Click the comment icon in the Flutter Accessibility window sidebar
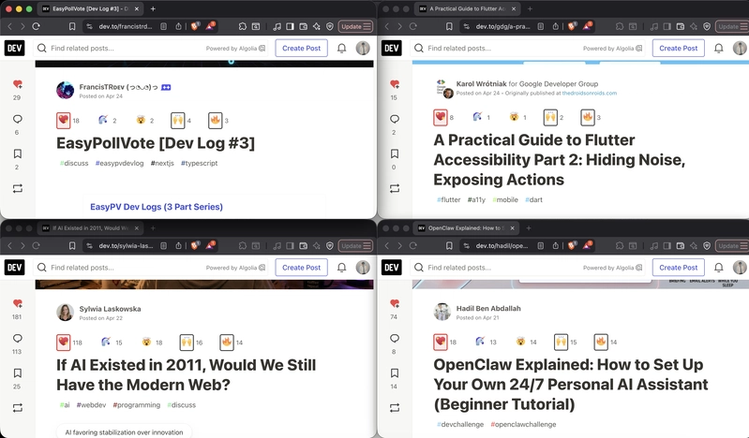 [395, 119]
